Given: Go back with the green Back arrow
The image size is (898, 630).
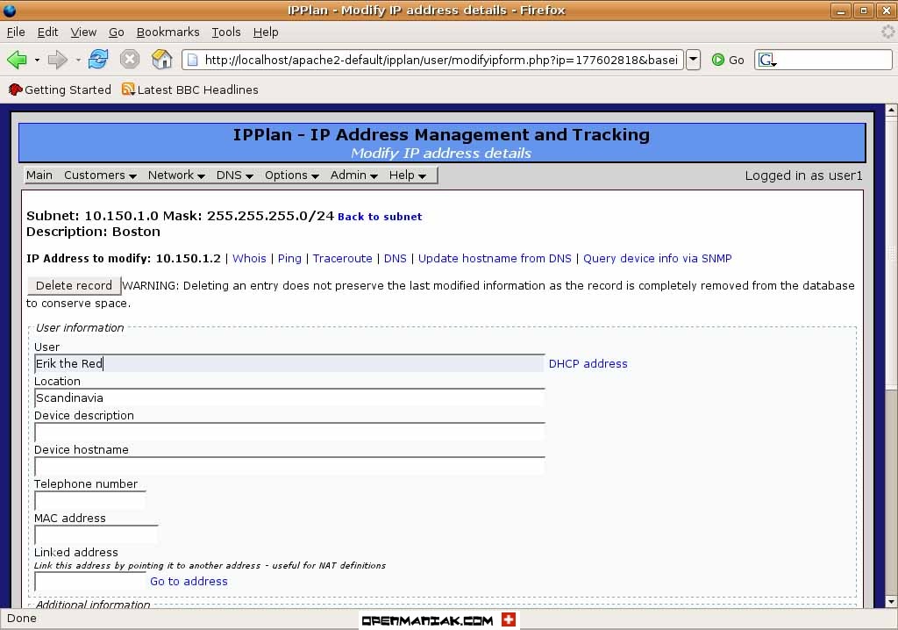Looking at the screenshot, I should pyautogui.click(x=17, y=59).
